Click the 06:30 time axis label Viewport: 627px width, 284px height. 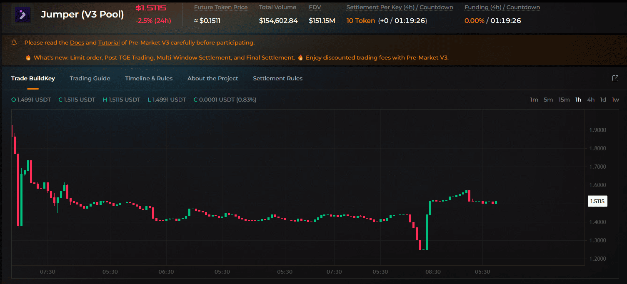click(x=166, y=272)
